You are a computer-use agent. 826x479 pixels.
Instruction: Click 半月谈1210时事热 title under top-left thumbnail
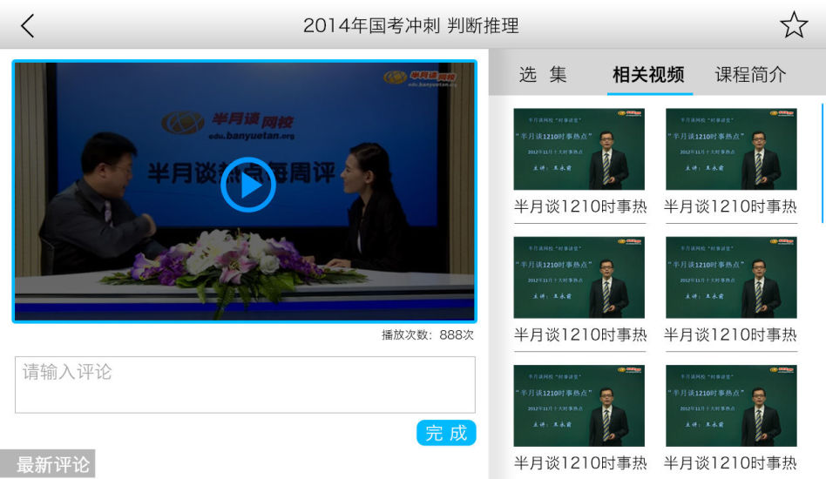pos(580,207)
